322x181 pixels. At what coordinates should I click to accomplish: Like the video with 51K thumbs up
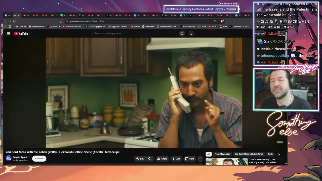coord(140,159)
